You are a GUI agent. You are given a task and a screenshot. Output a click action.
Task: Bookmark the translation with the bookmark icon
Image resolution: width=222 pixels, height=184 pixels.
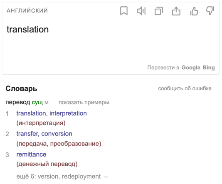(124, 11)
